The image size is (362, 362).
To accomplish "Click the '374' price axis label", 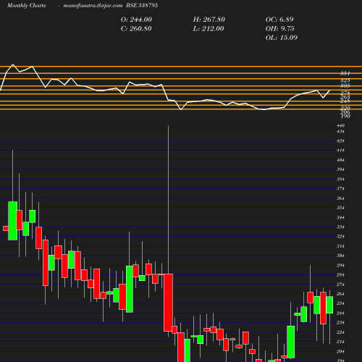I will [340, 189].
